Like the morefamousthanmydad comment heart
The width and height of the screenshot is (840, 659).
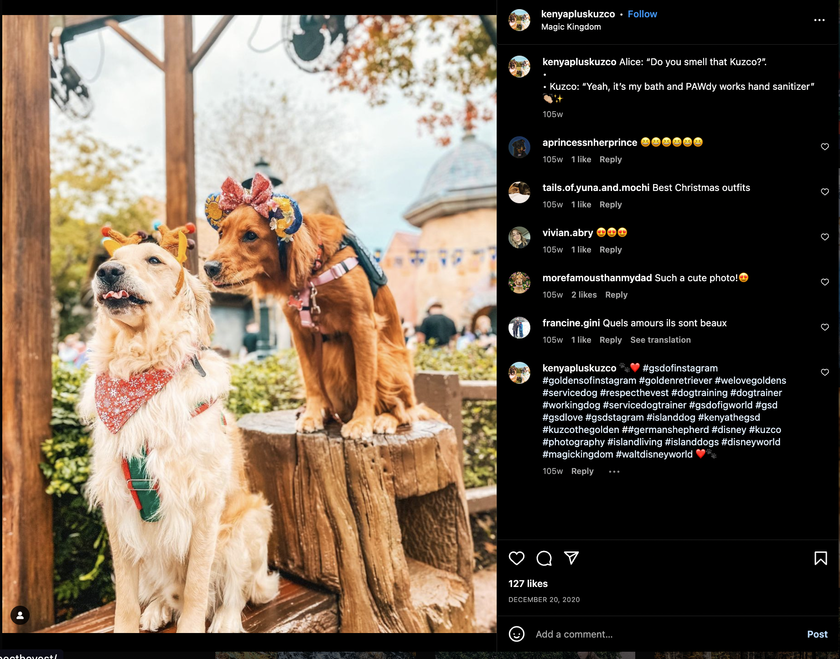point(825,282)
